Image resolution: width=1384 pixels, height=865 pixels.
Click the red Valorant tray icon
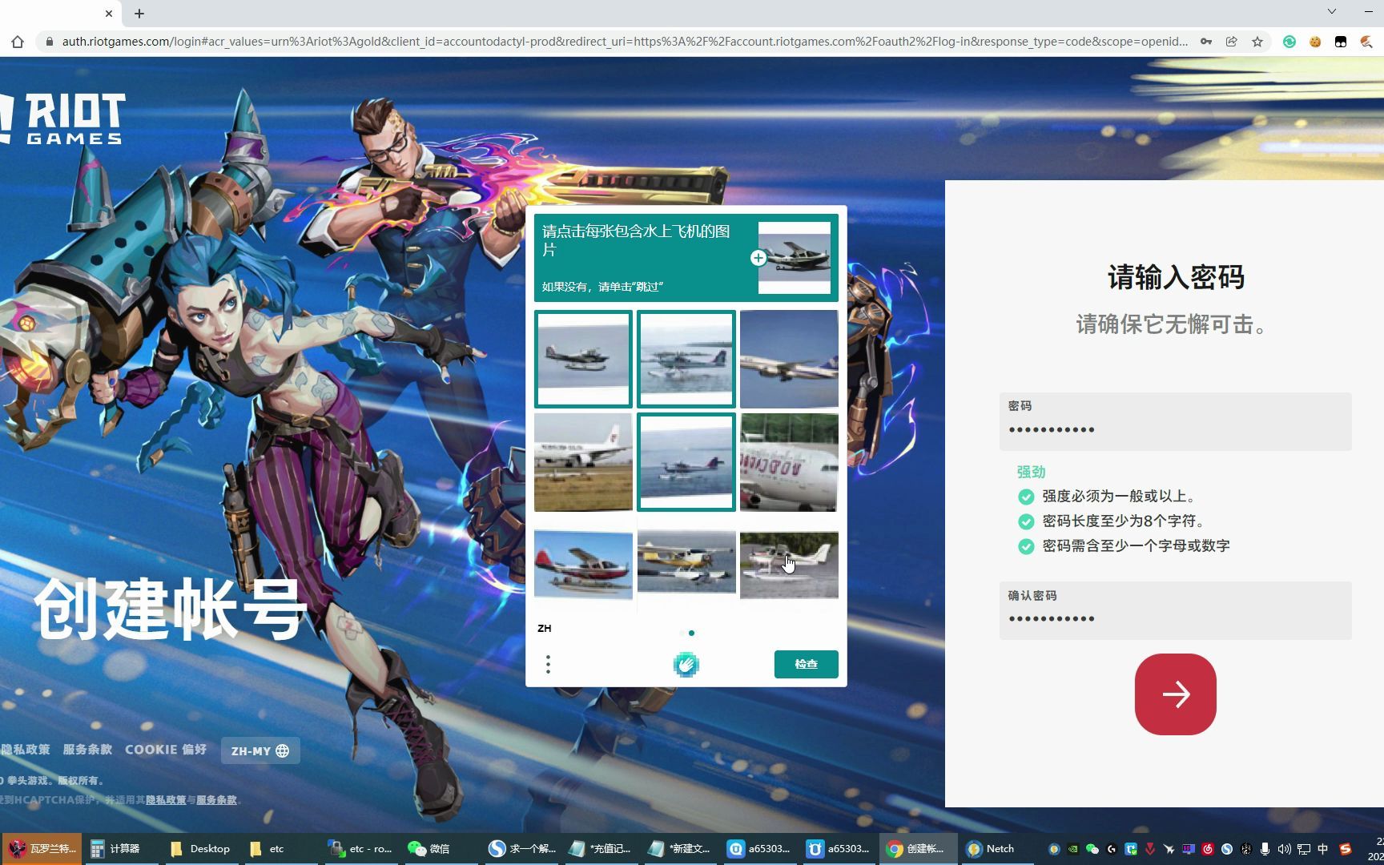click(1150, 849)
